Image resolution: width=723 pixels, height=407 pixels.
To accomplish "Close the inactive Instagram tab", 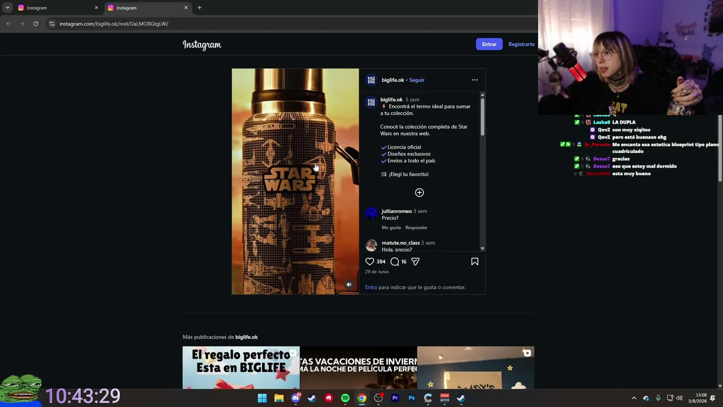I will tap(96, 8).
